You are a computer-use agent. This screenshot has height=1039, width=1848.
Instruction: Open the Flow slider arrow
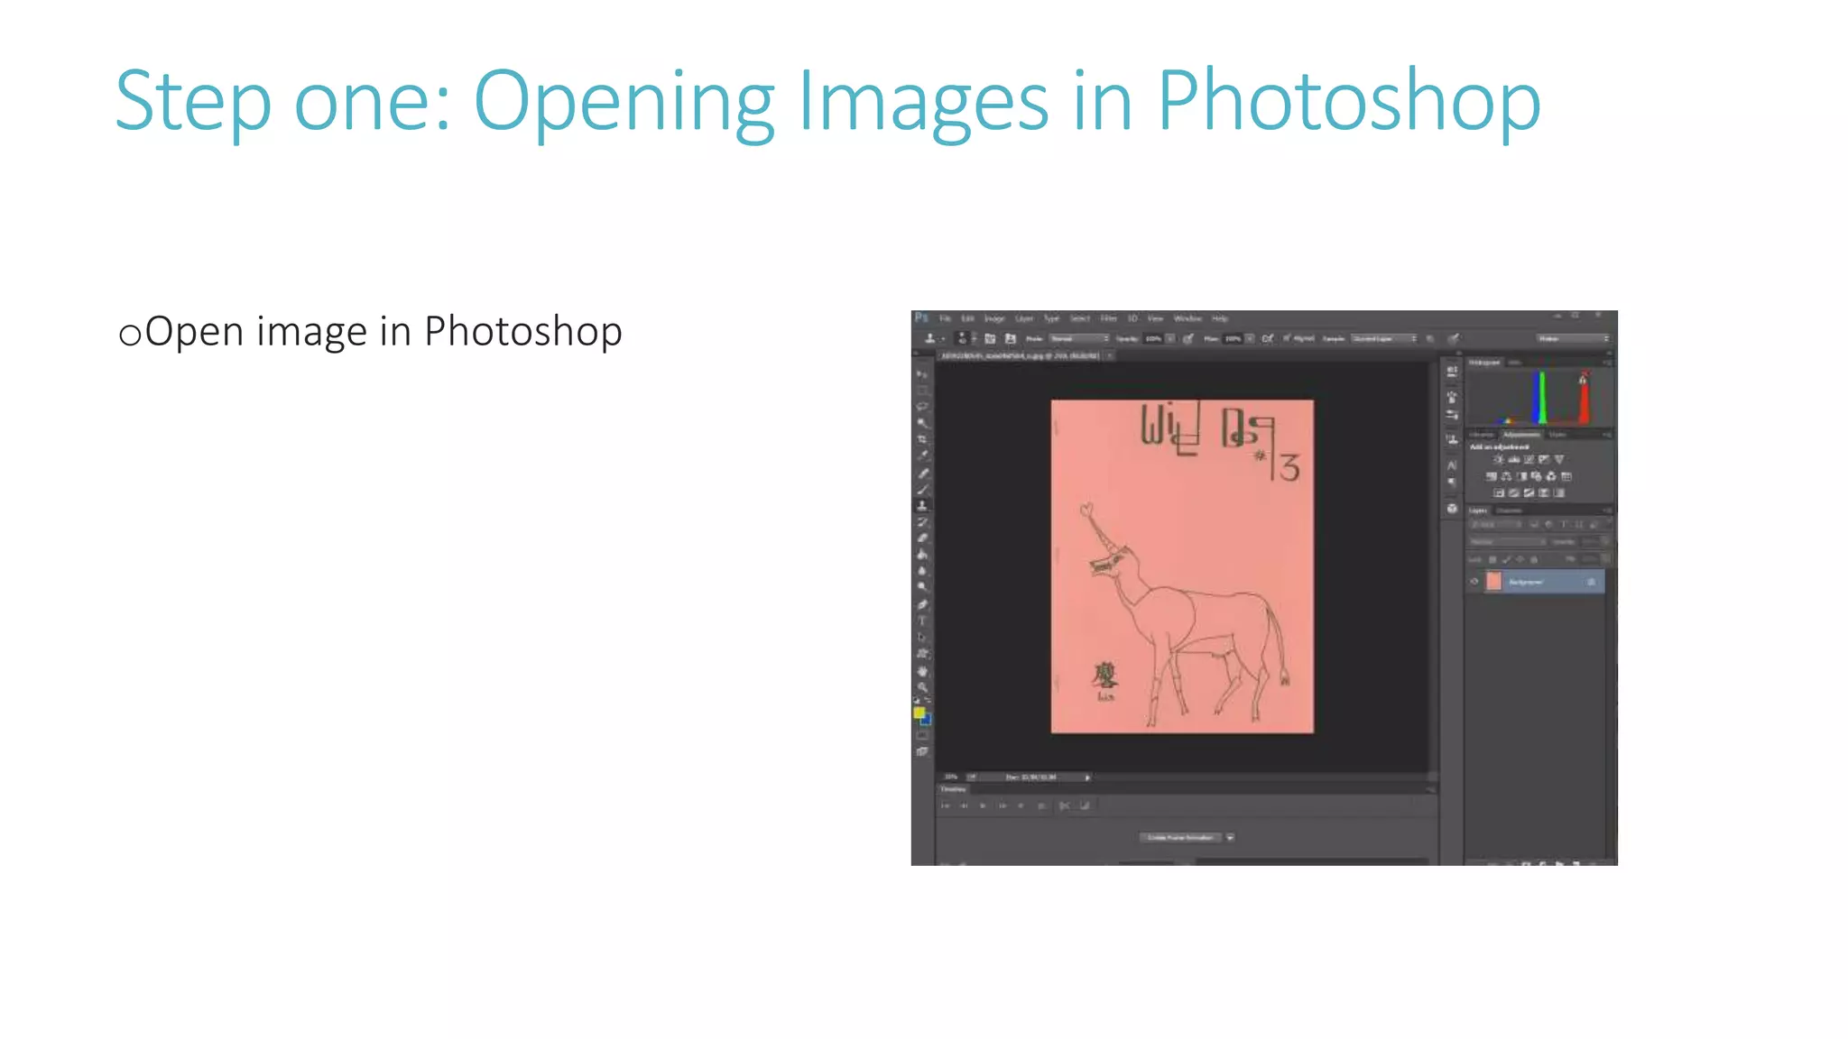point(1250,338)
